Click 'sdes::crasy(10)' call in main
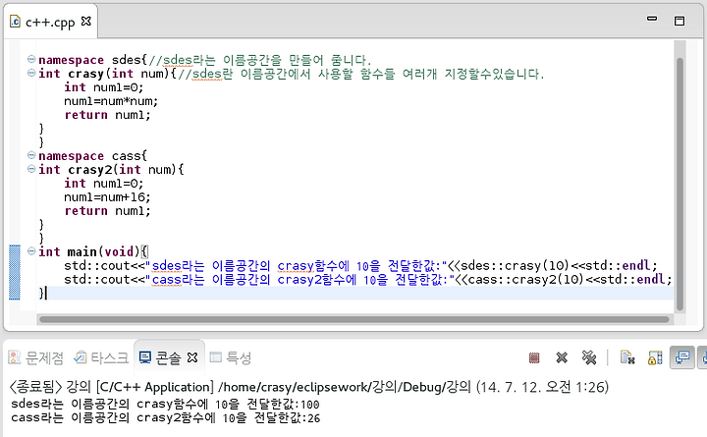The width and height of the screenshot is (707, 437). (515, 265)
